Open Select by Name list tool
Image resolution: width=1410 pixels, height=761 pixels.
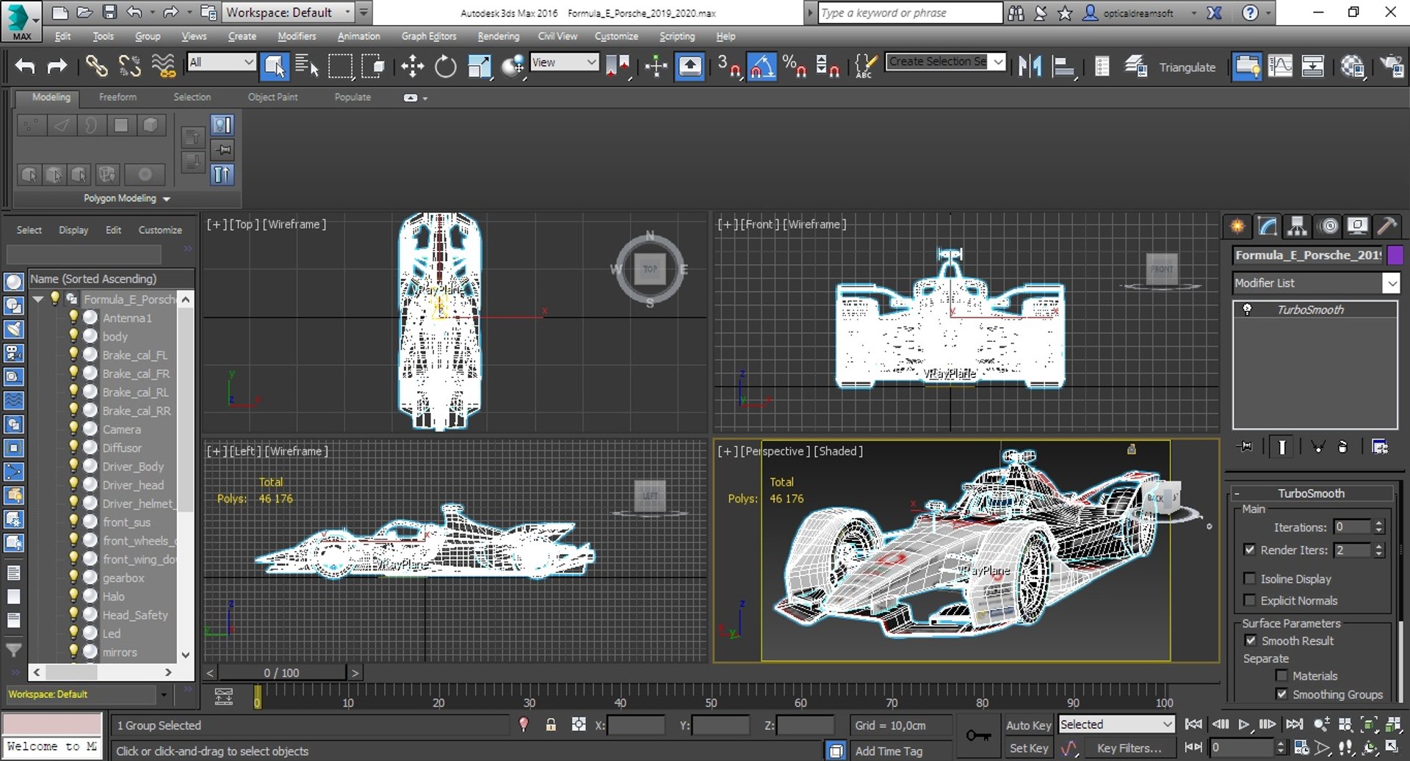click(x=306, y=66)
